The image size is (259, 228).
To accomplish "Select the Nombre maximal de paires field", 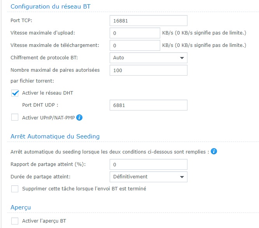I will (x=148, y=70).
